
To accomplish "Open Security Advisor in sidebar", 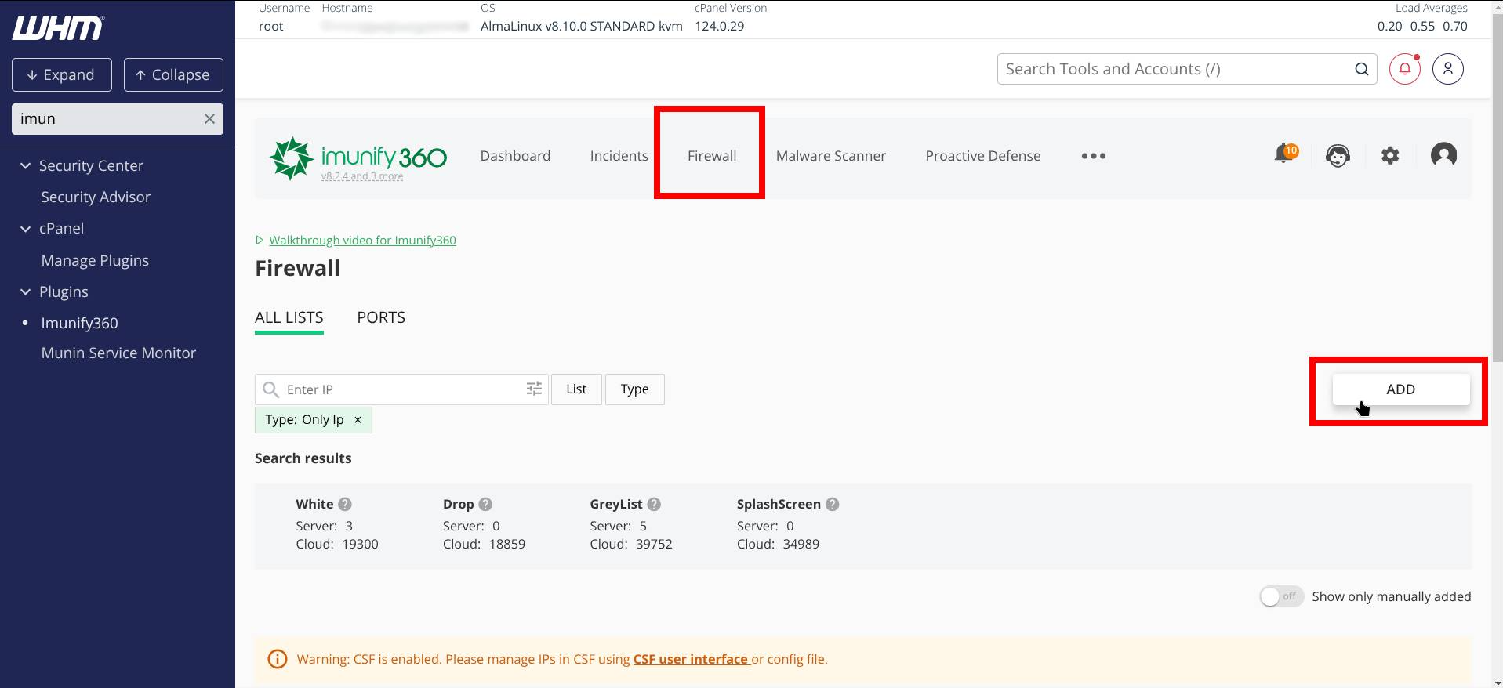I will click(x=96, y=197).
